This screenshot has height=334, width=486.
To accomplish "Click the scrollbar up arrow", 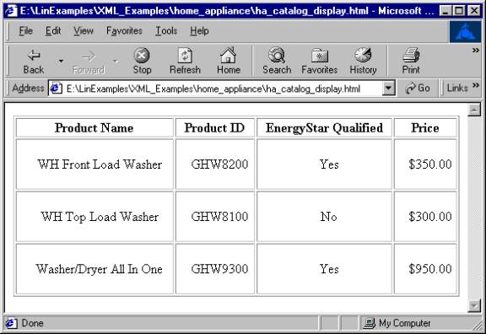I will click(x=474, y=110).
